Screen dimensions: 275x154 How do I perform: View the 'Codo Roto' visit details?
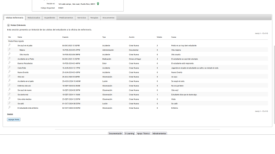click(x=9, y=68)
